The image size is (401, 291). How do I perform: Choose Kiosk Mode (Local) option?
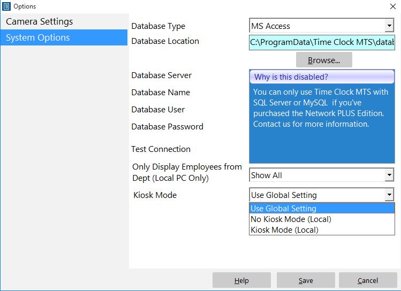(x=322, y=230)
